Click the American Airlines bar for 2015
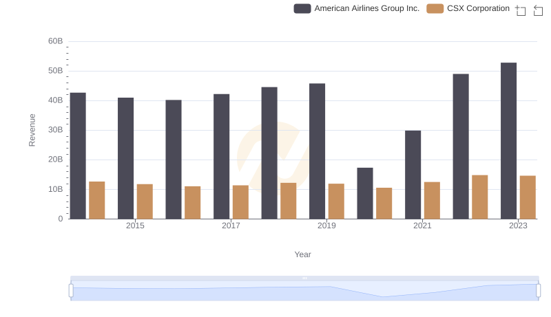 coord(126,158)
